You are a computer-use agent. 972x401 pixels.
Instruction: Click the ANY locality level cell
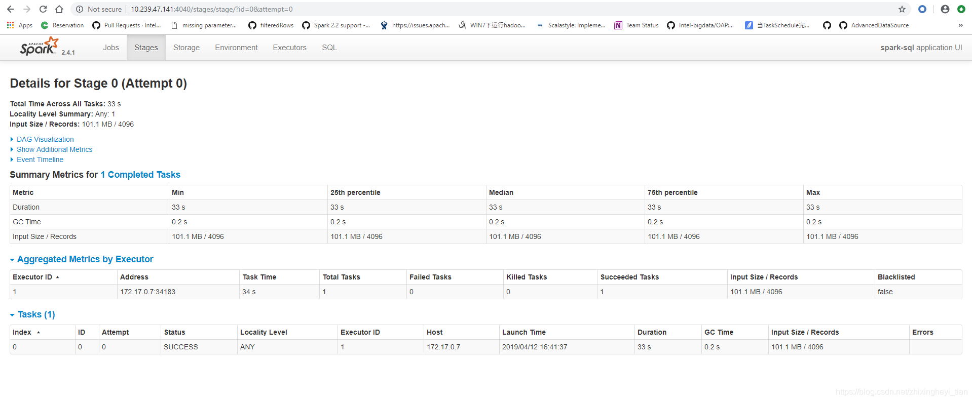(247, 347)
